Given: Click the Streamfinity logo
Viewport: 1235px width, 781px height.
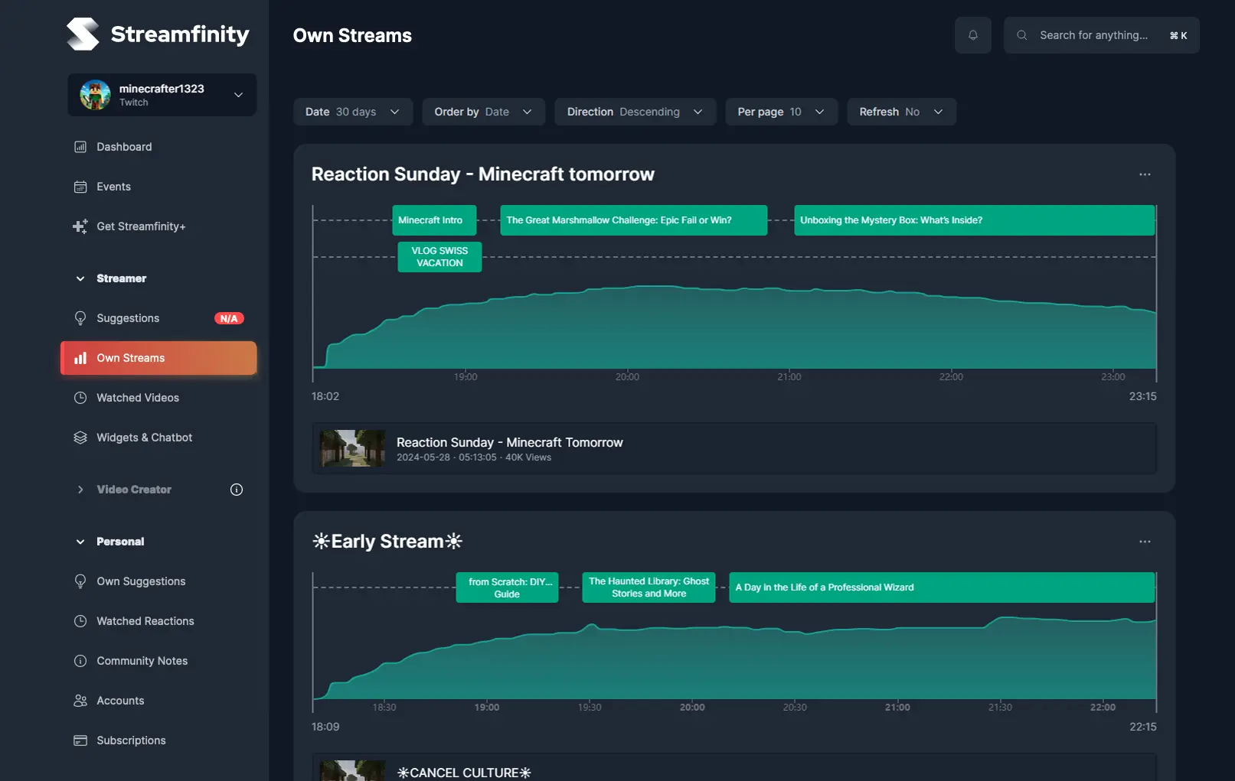Looking at the screenshot, I should pyautogui.click(x=158, y=34).
